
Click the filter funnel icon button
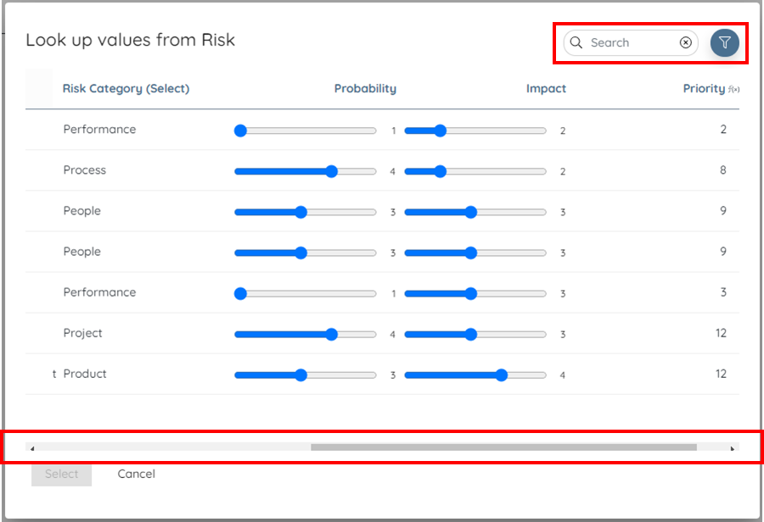725,43
